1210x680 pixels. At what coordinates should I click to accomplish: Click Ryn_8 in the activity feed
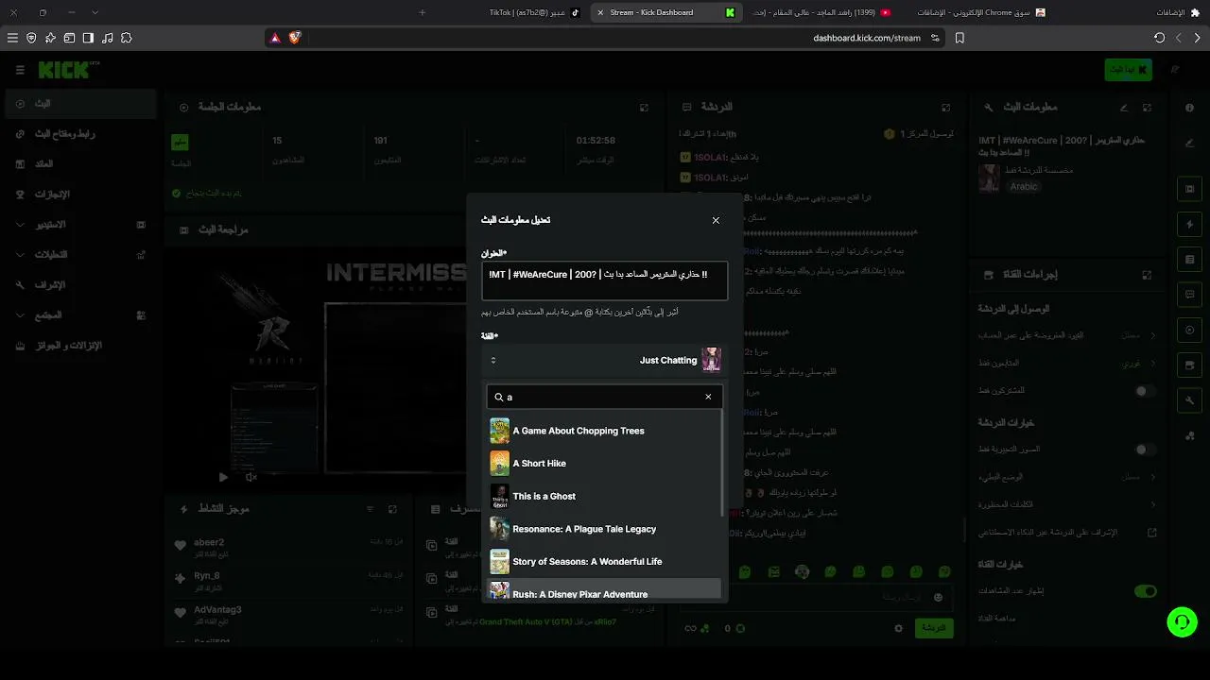click(x=207, y=575)
